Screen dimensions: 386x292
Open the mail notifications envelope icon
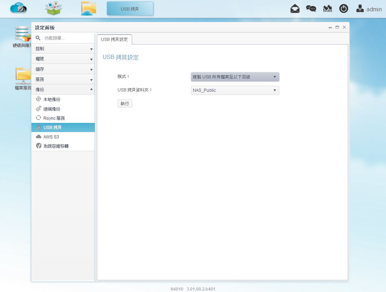click(295, 9)
